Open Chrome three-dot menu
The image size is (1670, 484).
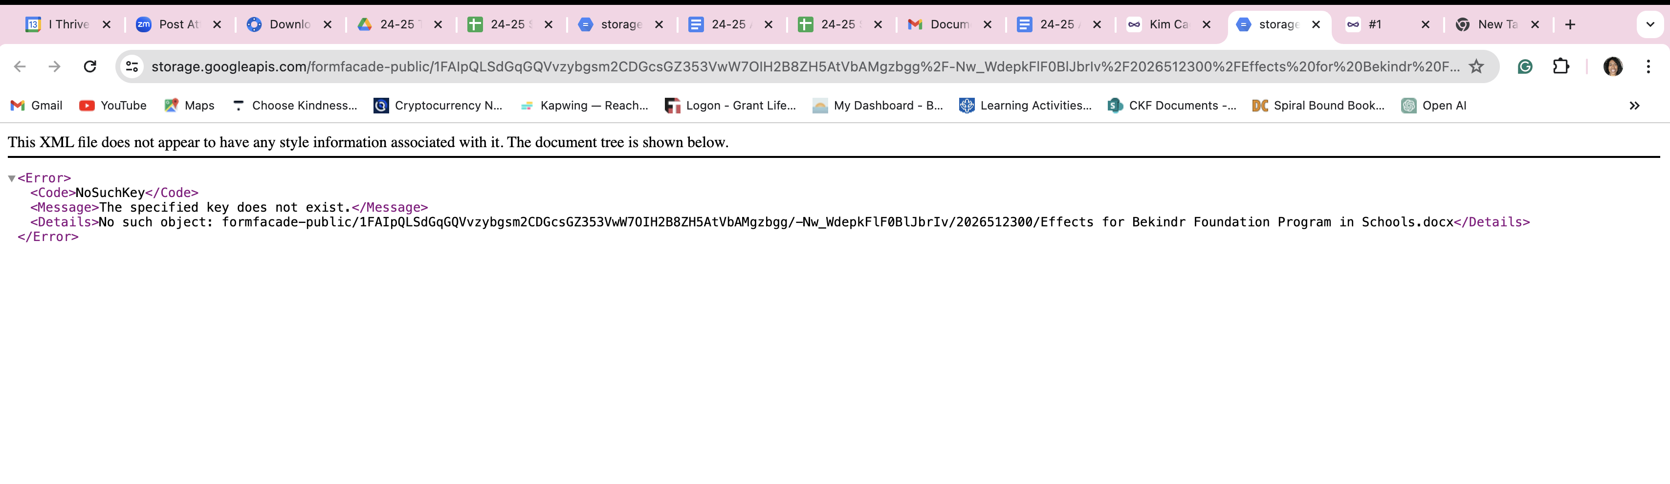pos(1648,66)
